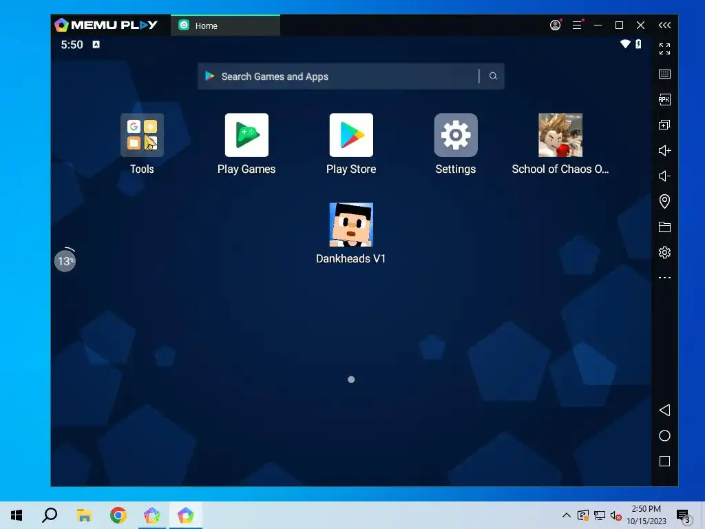This screenshot has height=529, width=705.
Task: Open the taskbar network icon
Action: (x=600, y=515)
